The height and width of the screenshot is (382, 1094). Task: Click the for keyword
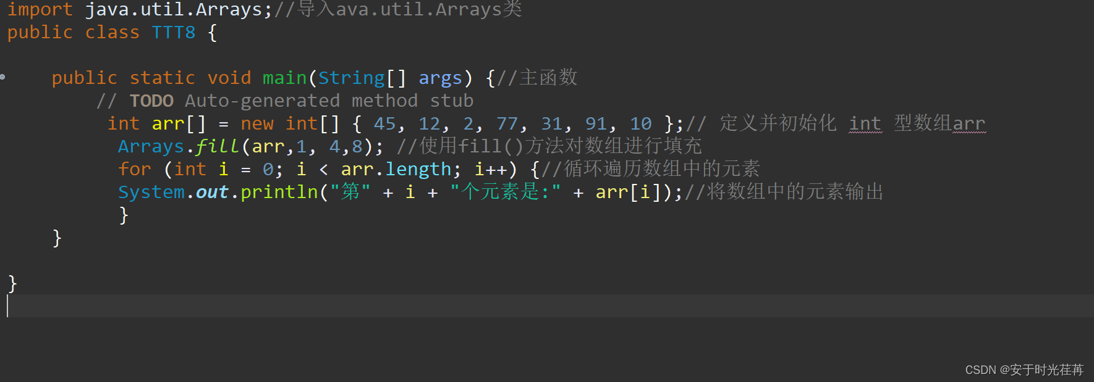pos(135,169)
